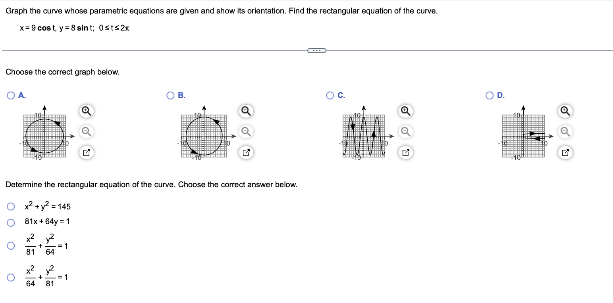613x303 pixels.
Task: Enlarge graph D in new window
Action: (x=565, y=153)
